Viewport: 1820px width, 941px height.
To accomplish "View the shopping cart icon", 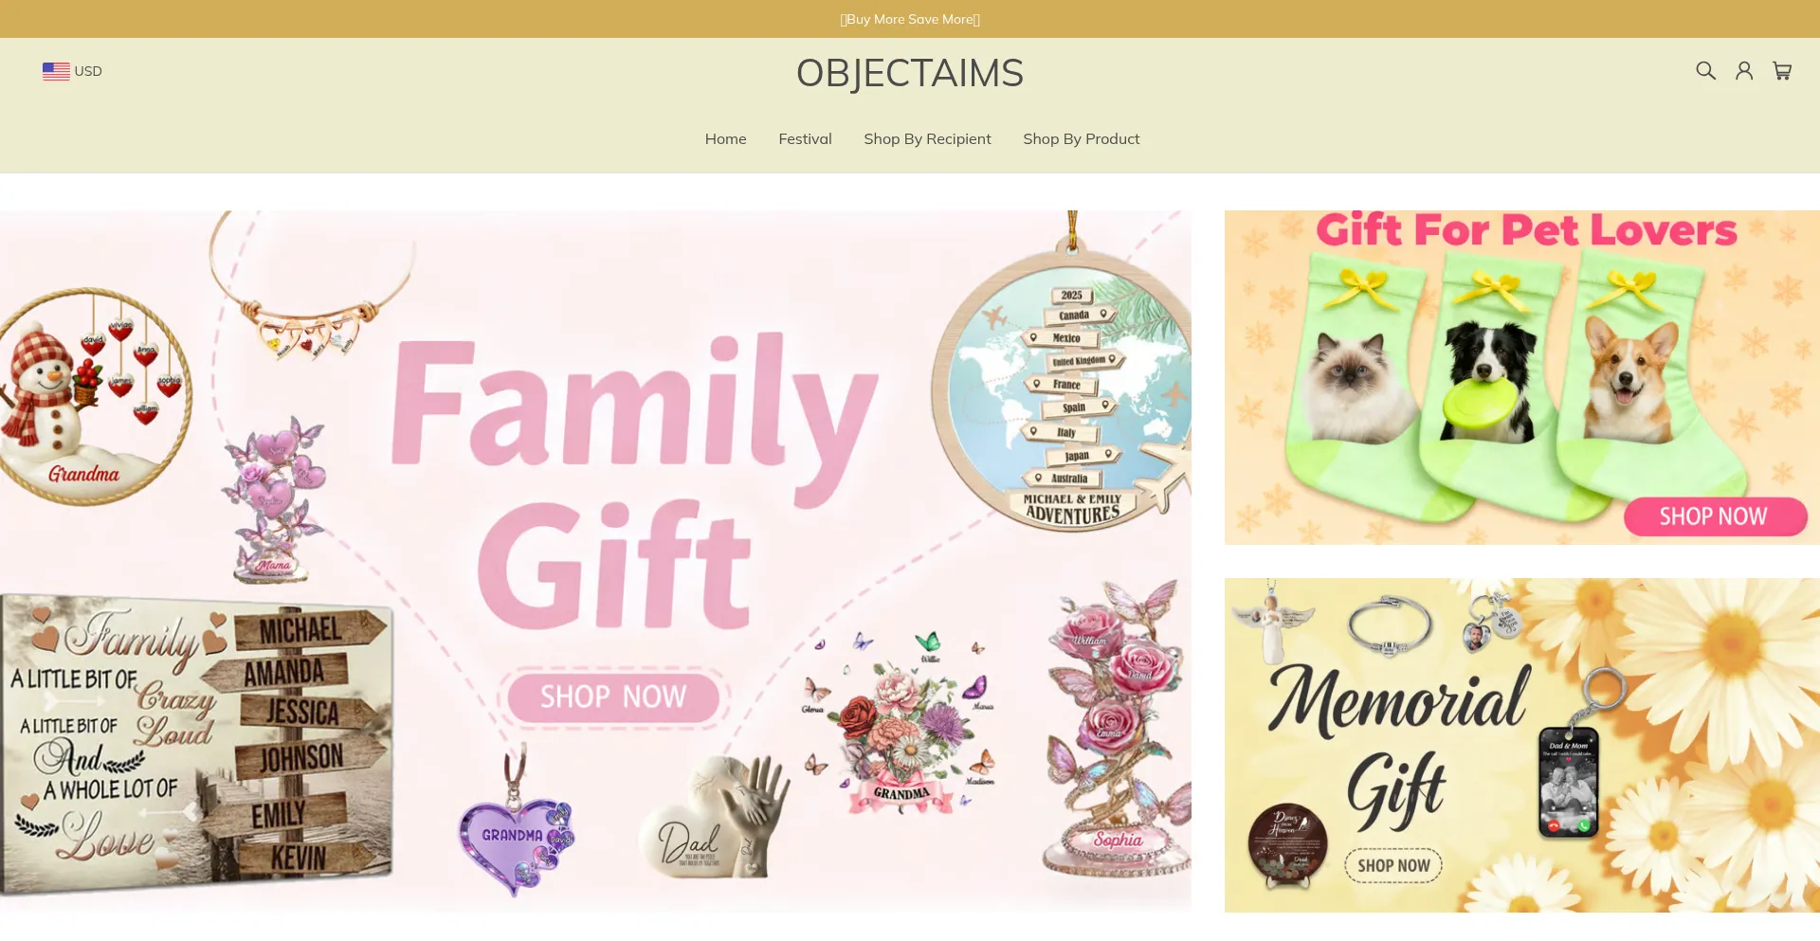I will [x=1782, y=71].
